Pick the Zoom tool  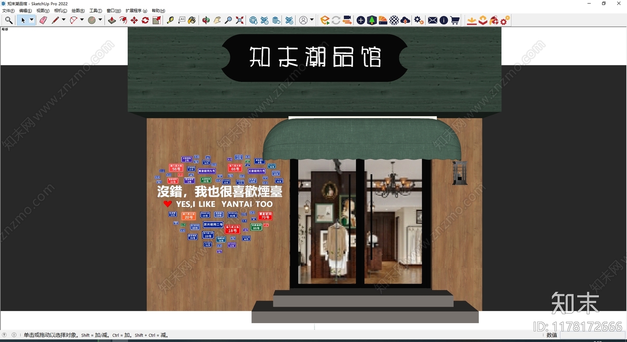(228, 20)
